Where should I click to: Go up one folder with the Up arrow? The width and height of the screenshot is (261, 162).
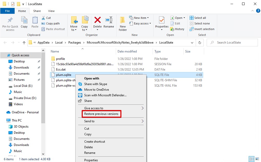pyautogui.click(x=24, y=43)
